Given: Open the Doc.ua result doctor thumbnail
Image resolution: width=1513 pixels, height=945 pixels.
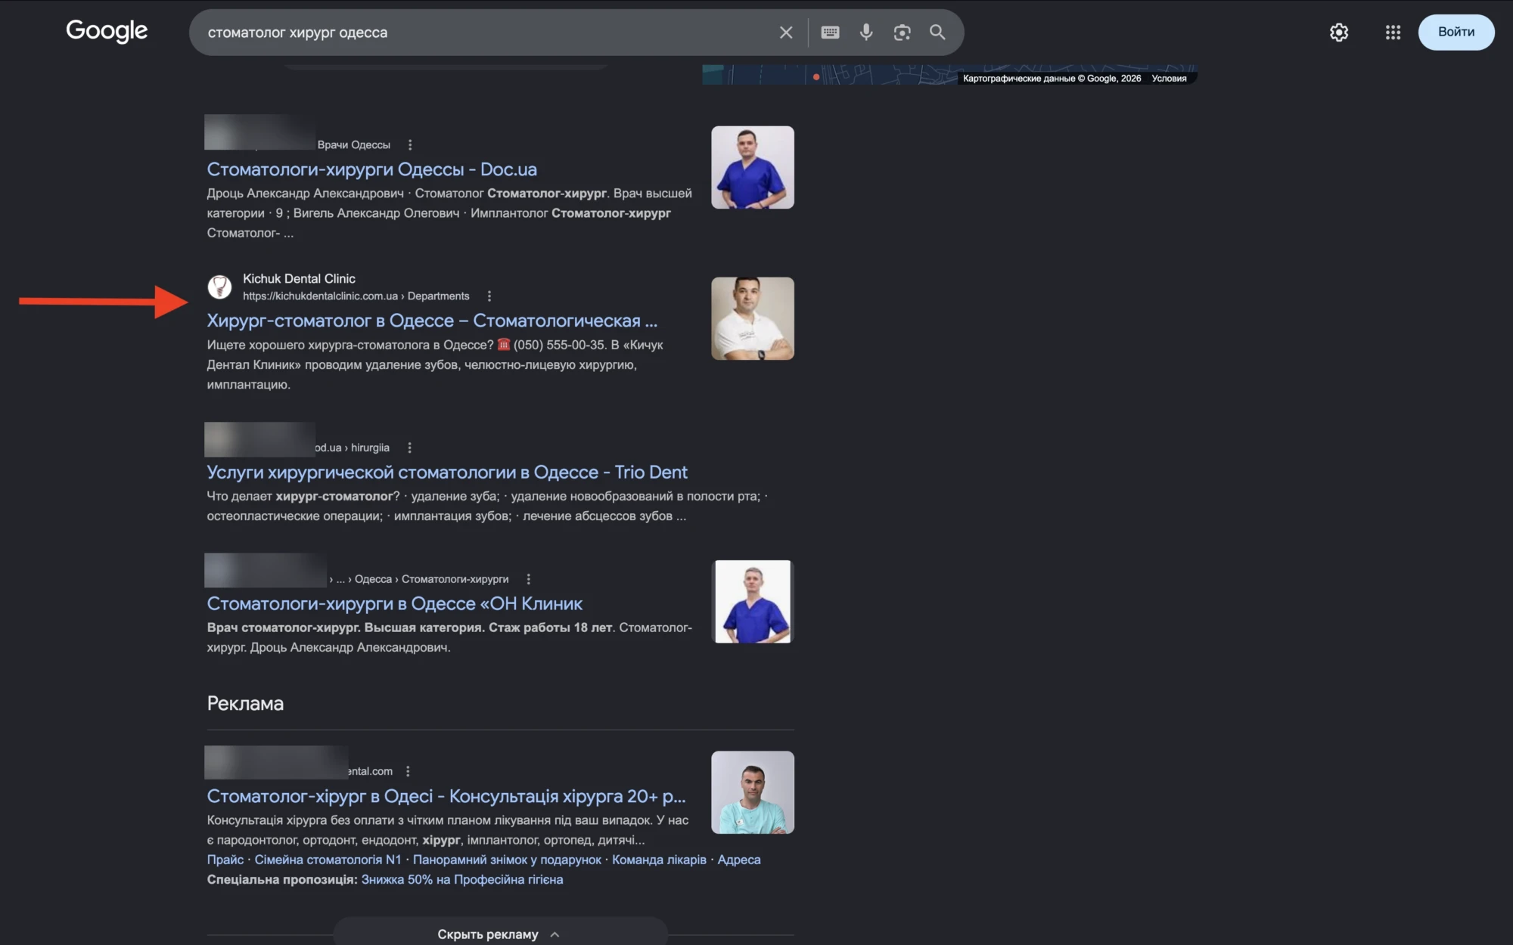Looking at the screenshot, I should tap(753, 167).
